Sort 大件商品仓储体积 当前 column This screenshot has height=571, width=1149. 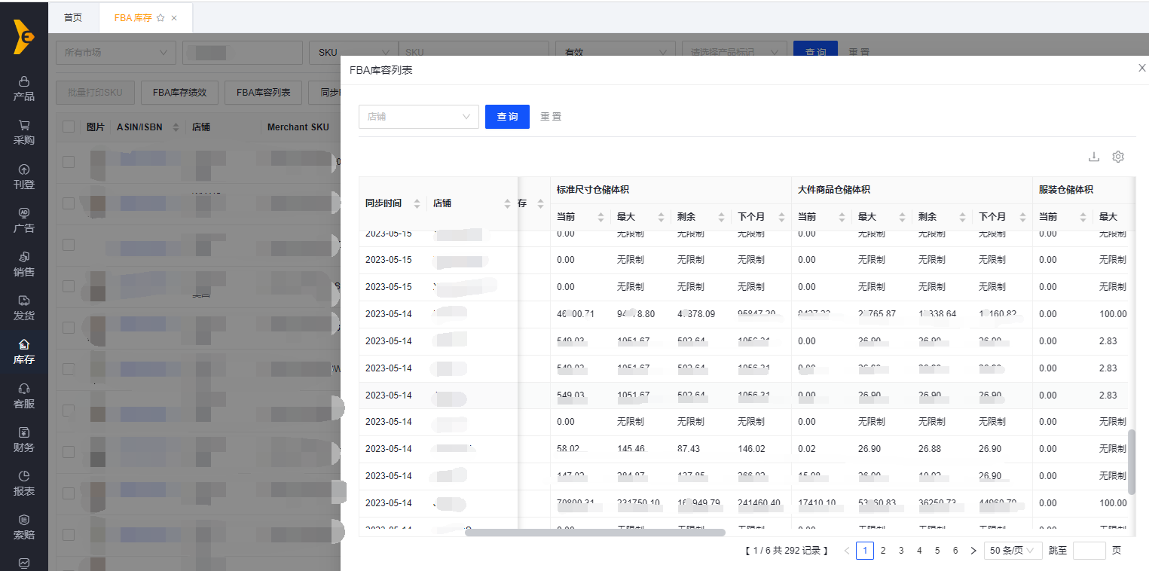point(842,217)
